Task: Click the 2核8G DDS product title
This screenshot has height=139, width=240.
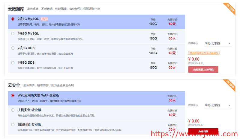Action: point(26,48)
